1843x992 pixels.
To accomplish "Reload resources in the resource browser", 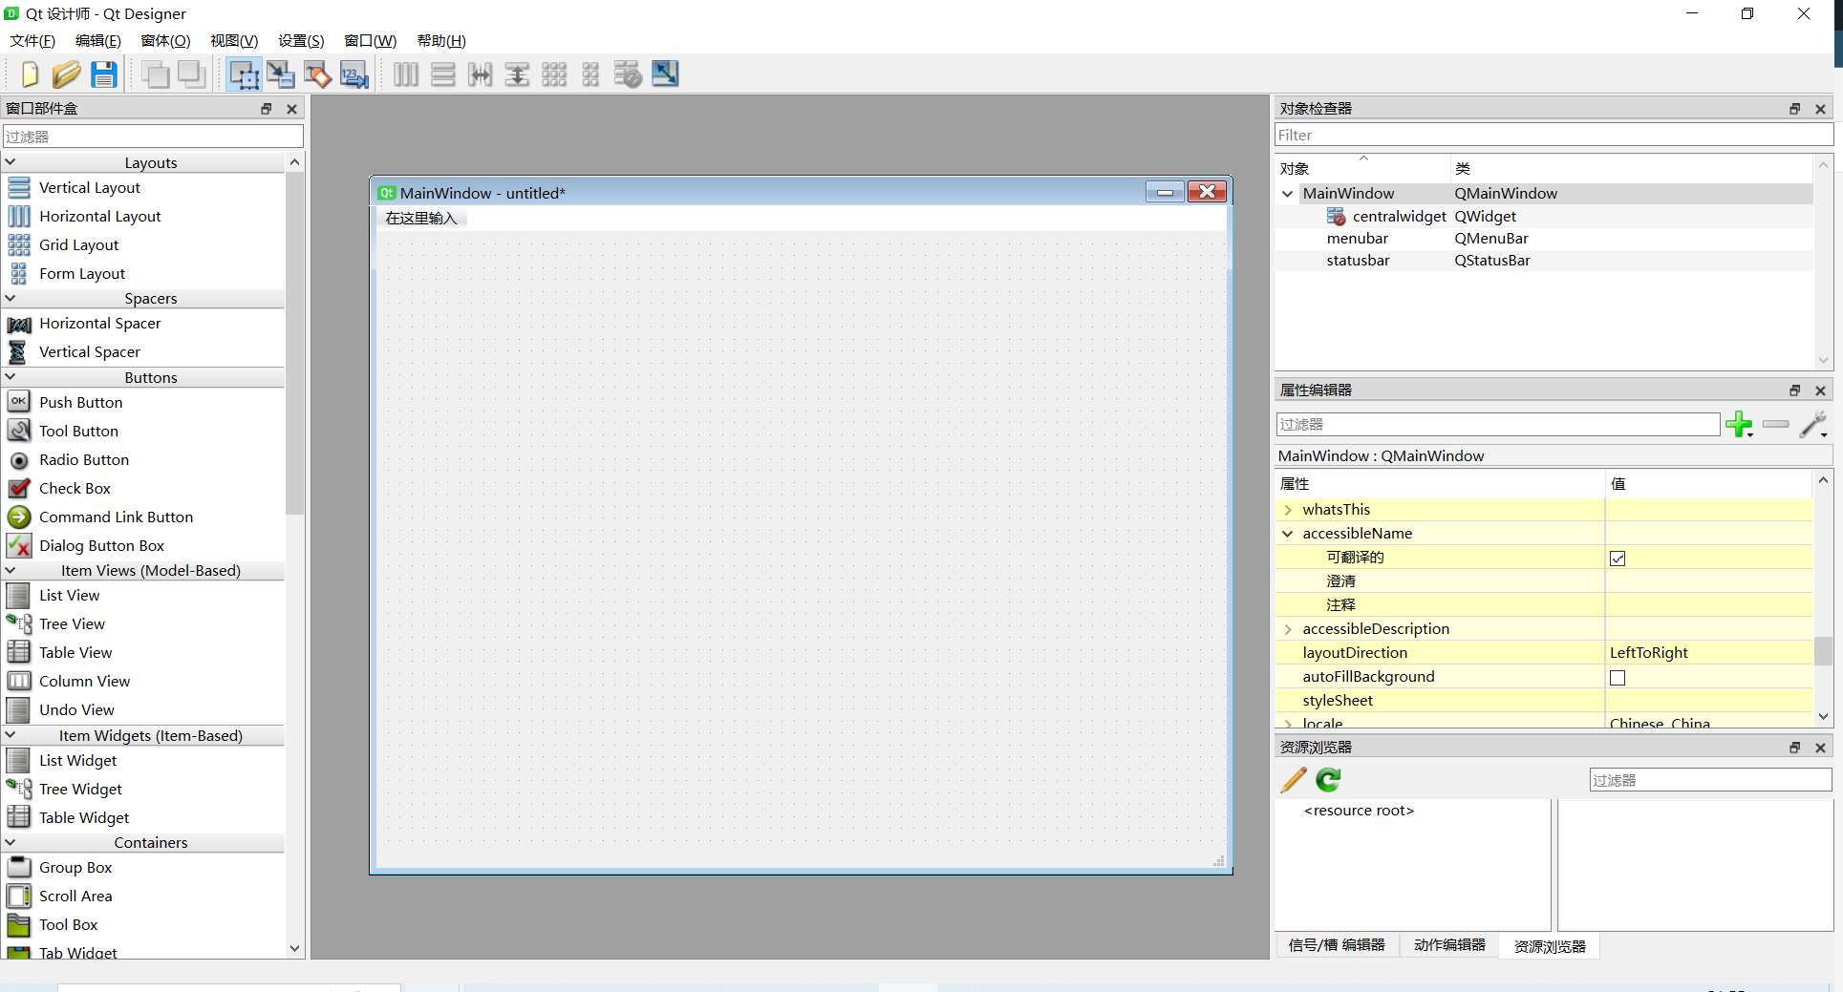I will tap(1327, 779).
